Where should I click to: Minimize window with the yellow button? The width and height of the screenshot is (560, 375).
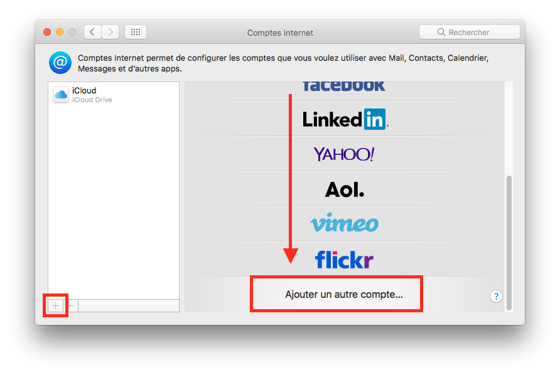tap(60, 32)
